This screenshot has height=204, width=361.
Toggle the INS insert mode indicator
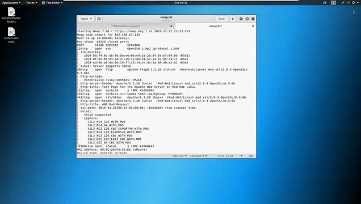tap(251, 156)
